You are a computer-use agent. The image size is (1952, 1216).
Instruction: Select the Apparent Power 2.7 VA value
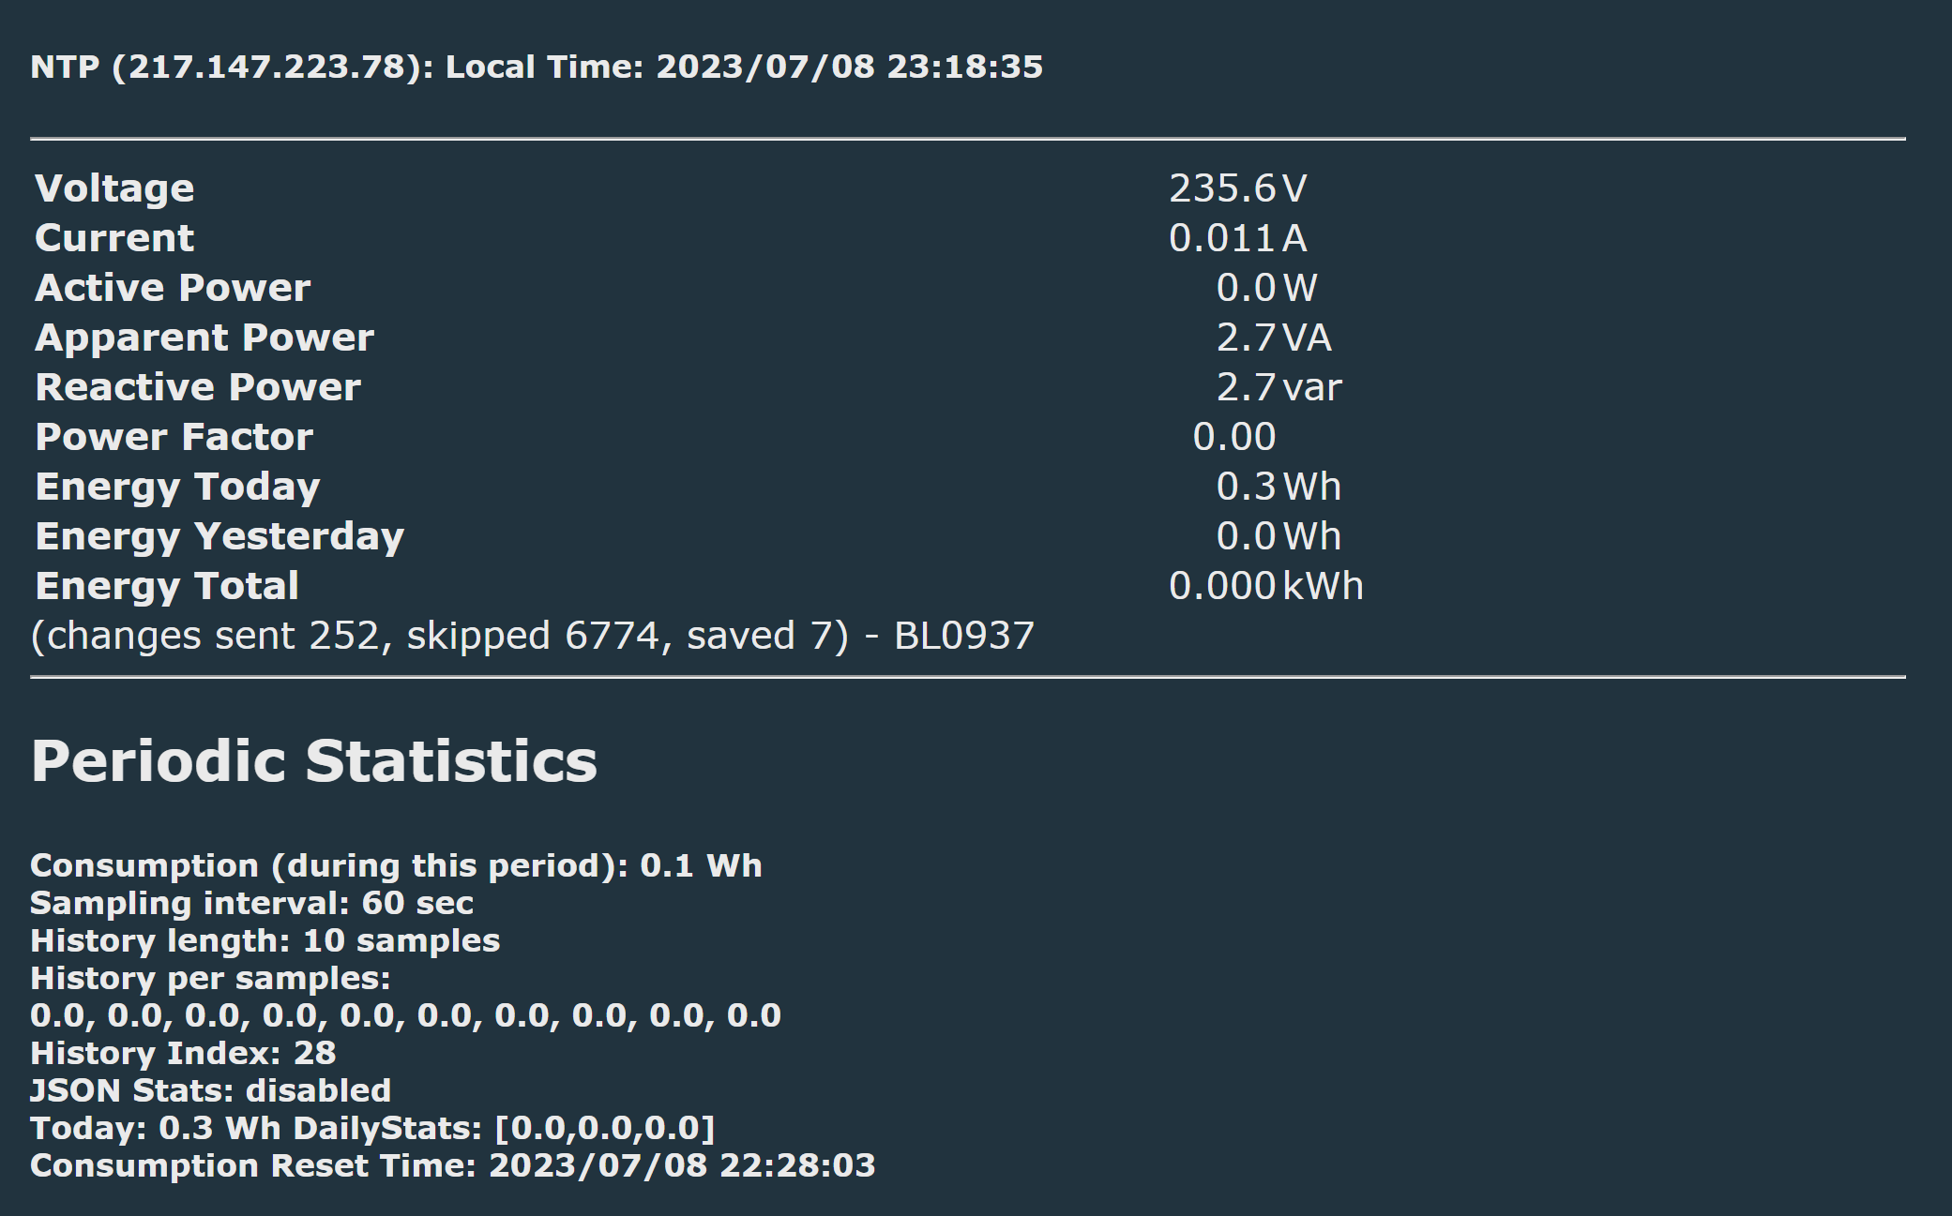[x=1274, y=338]
